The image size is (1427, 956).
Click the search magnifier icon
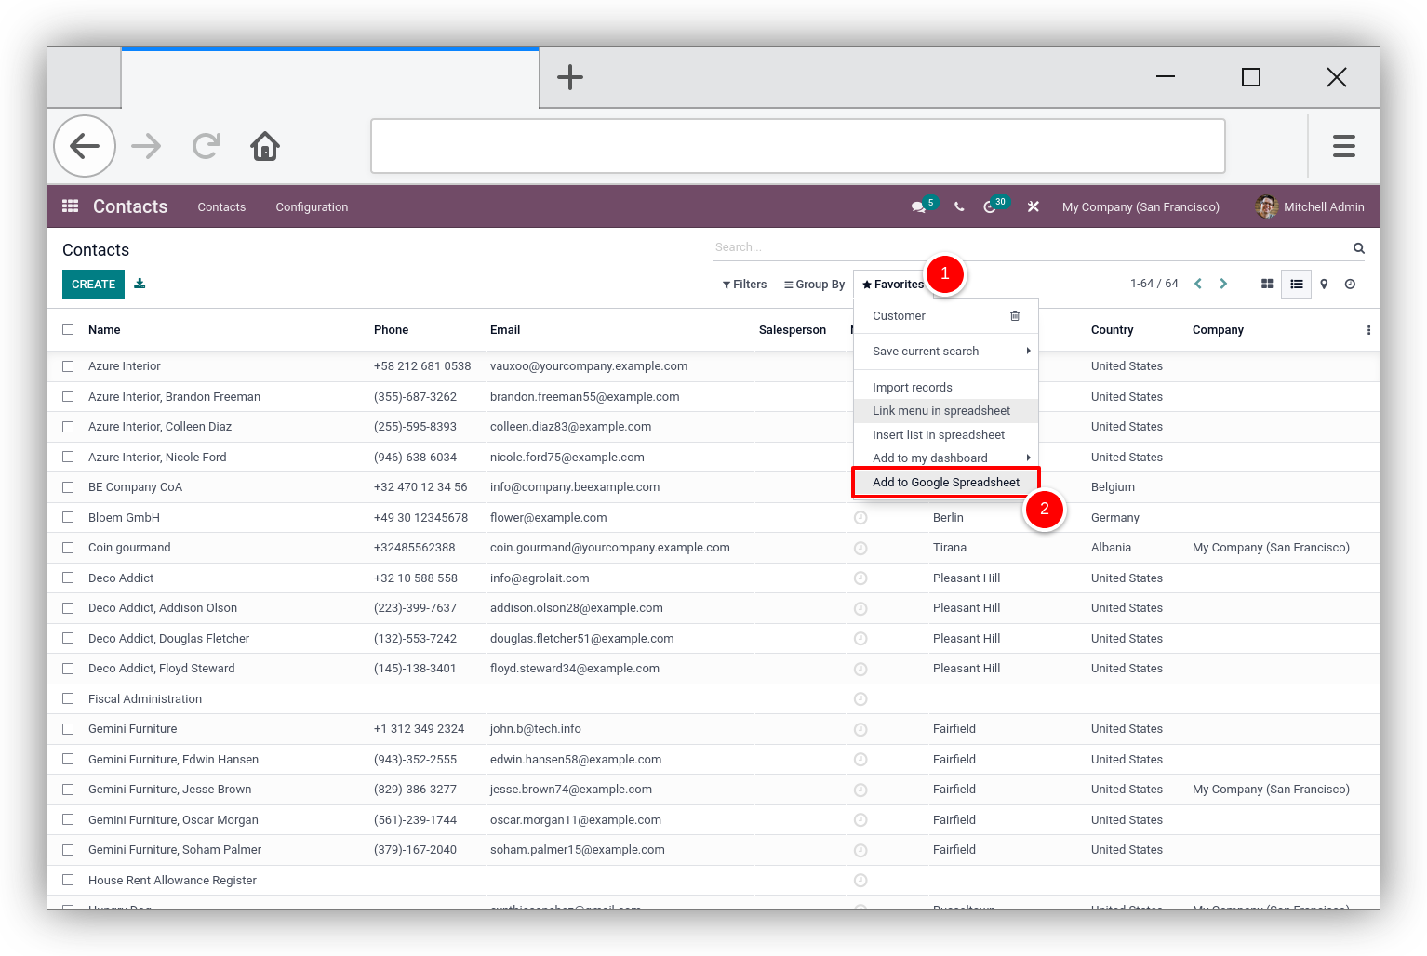pyautogui.click(x=1359, y=248)
